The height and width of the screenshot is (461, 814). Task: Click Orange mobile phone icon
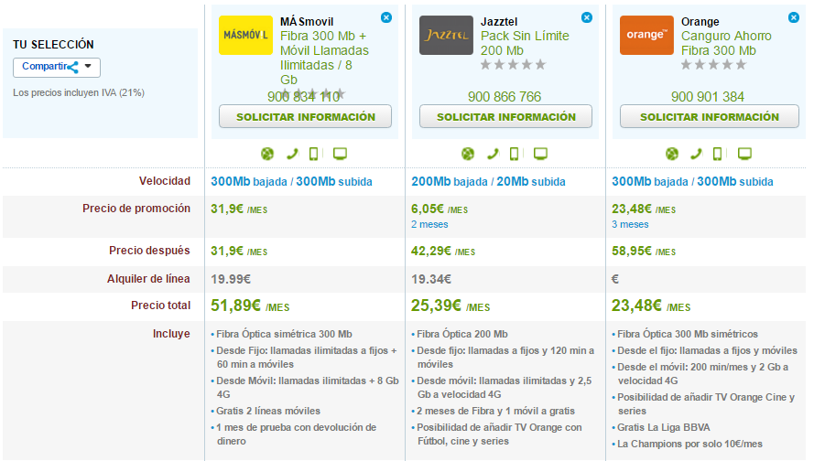(x=718, y=154)
